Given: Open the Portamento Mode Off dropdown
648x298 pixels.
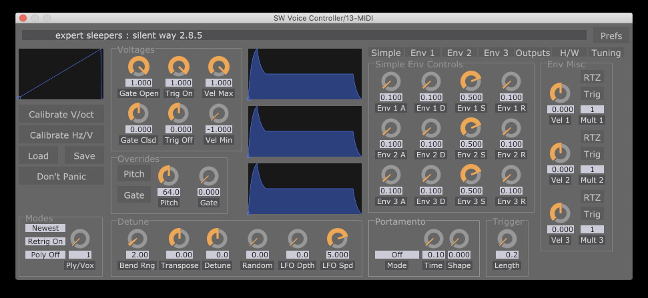Looking at the screenshot, I should [396, 255].
